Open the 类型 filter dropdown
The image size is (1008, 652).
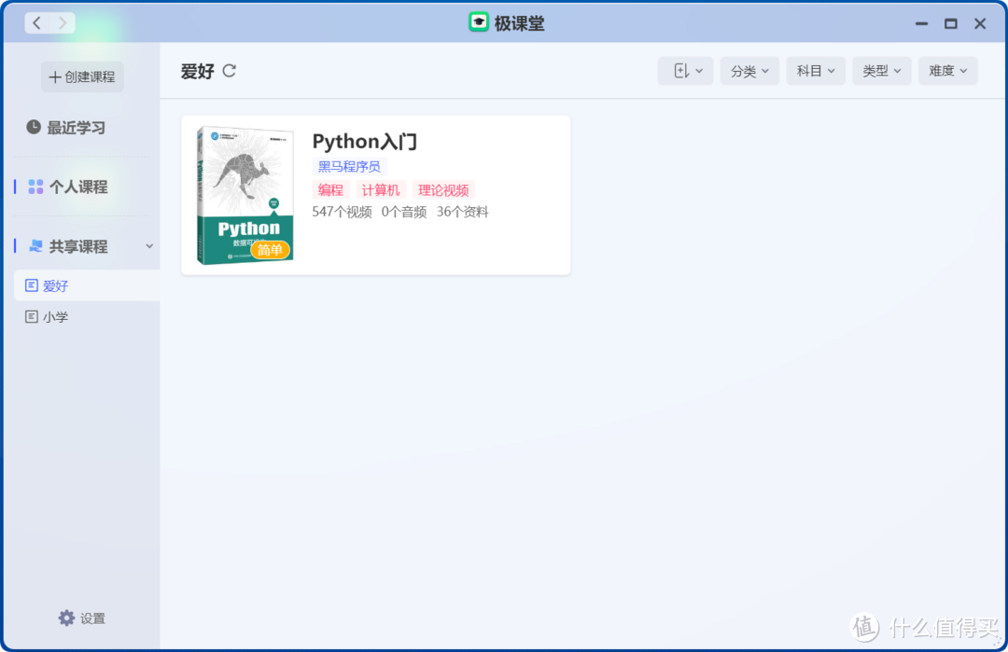pos(882,71)
